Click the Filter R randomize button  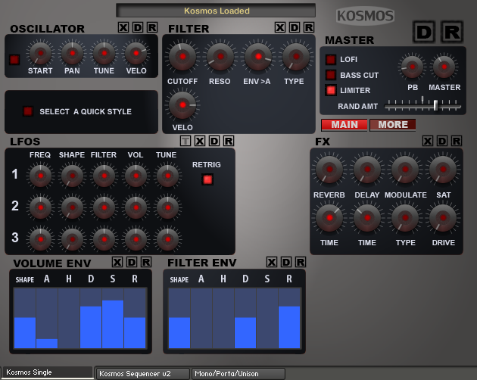pos(309,27)
